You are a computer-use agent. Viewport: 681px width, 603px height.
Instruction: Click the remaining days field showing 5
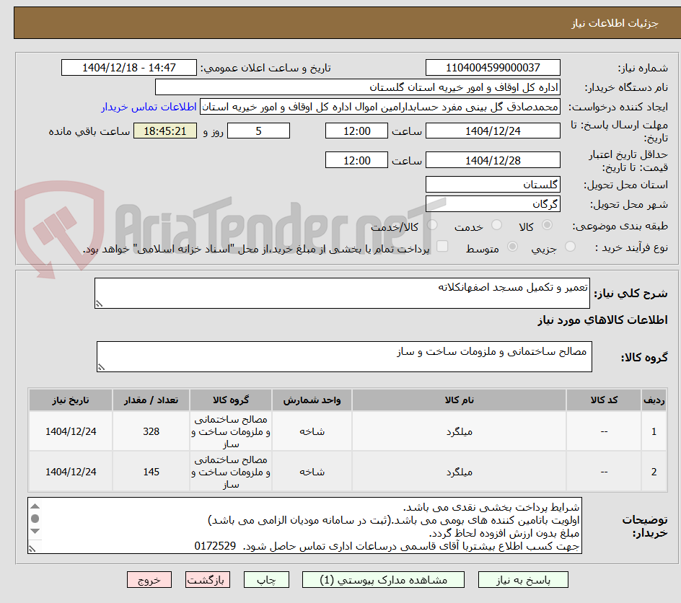click(258, 131)
